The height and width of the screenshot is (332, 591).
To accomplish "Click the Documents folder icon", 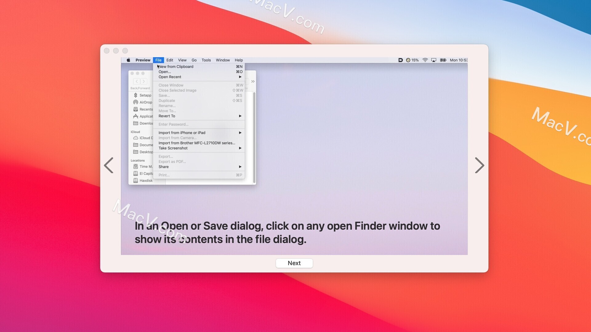I will click(x=135, y=145).
